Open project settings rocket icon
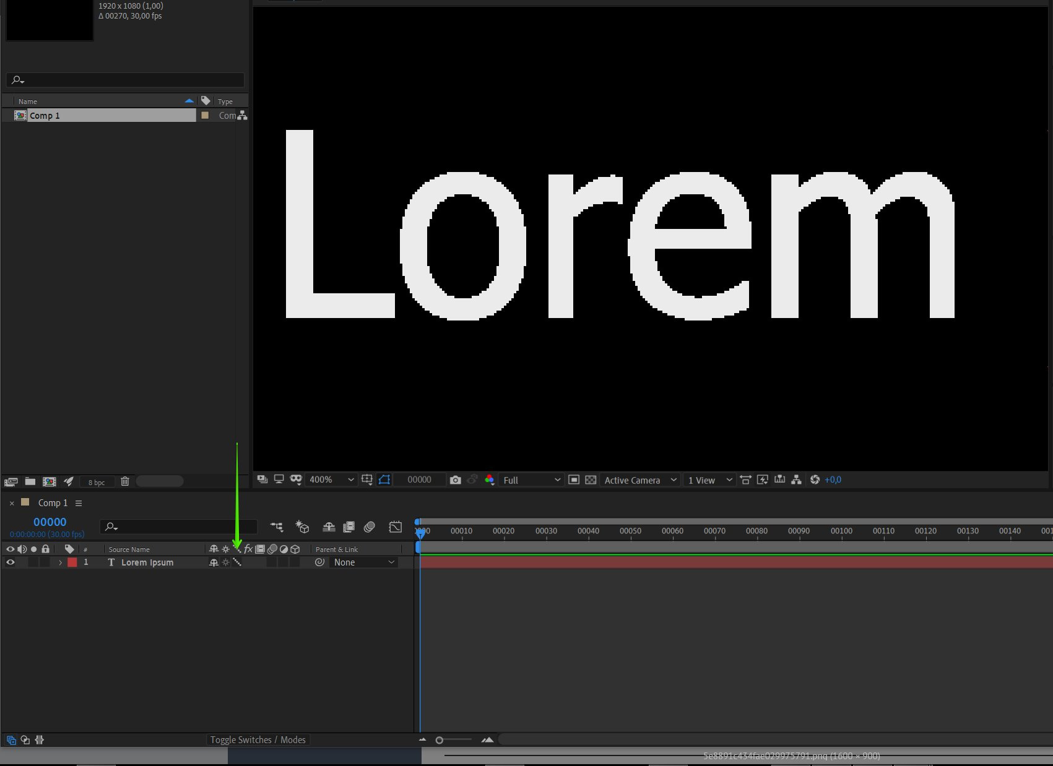The height and width of the screenshot is (766, 1053). 69,481
